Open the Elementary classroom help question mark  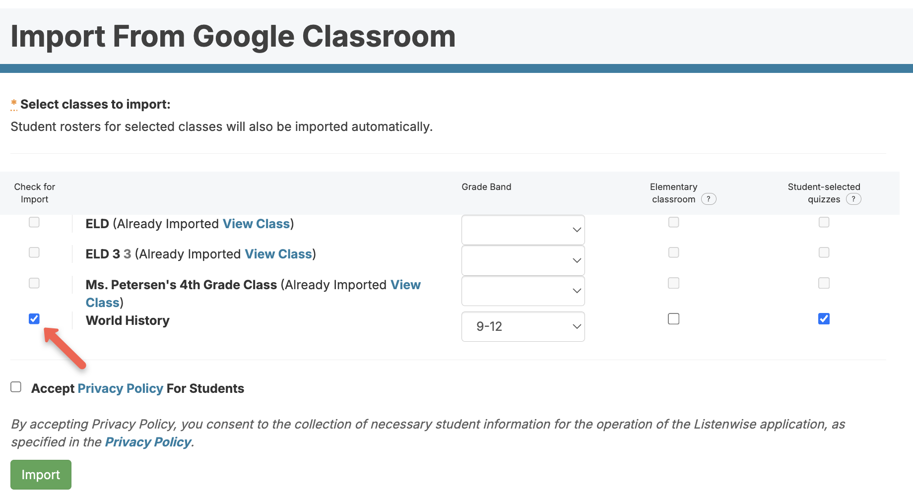point(709,199)
